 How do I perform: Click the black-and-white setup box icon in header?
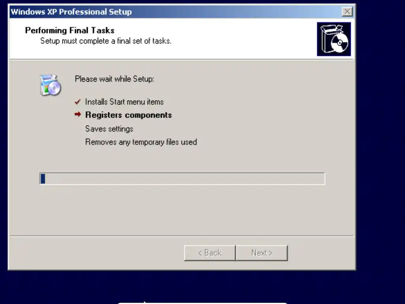click(x=334, y=39)
